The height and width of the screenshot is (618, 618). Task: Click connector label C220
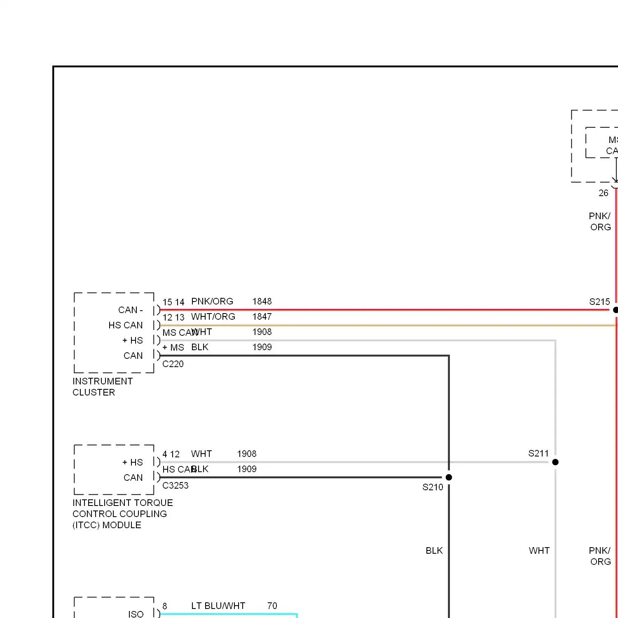tap(173, 364)
